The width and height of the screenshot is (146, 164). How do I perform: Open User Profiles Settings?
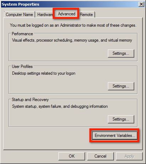click(x=121, y=86)
